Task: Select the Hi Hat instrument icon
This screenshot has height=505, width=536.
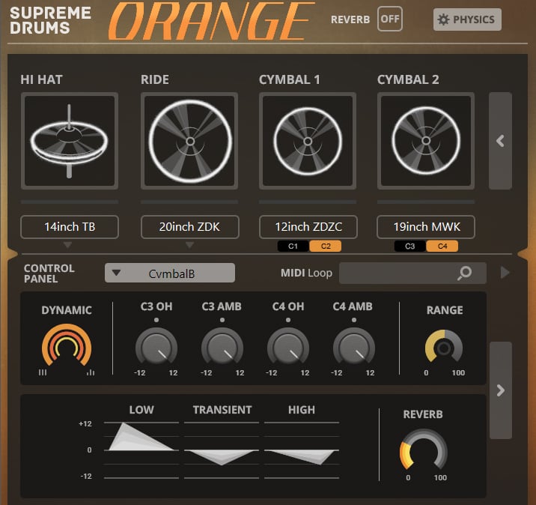Action: [69, 141]
